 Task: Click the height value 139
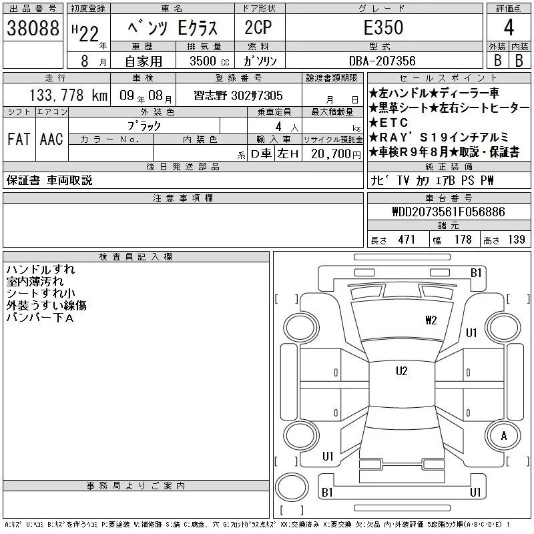(x=516, y=240)
